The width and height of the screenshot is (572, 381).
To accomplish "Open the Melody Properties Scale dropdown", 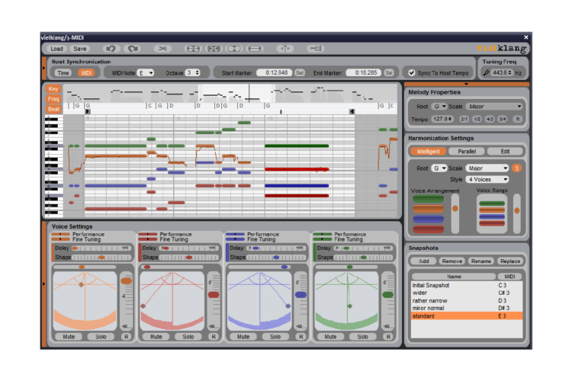I will [494, 107].
